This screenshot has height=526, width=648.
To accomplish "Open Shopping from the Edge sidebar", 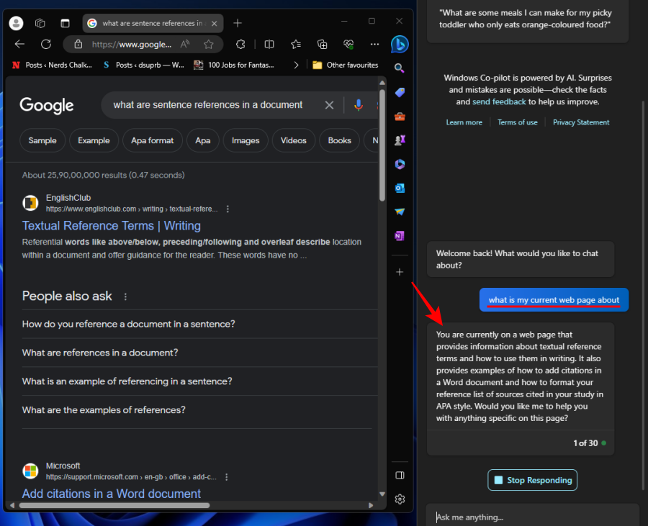I will point(400,92).
